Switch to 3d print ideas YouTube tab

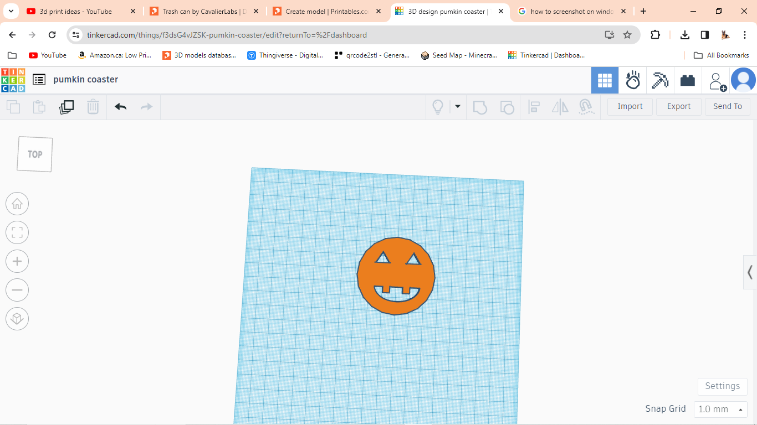81,11
